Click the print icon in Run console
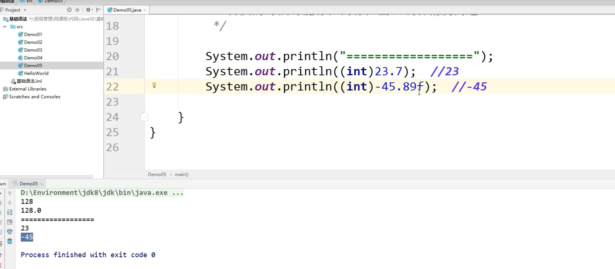This screenshot has width=615, height=269. tap(10, 231)
